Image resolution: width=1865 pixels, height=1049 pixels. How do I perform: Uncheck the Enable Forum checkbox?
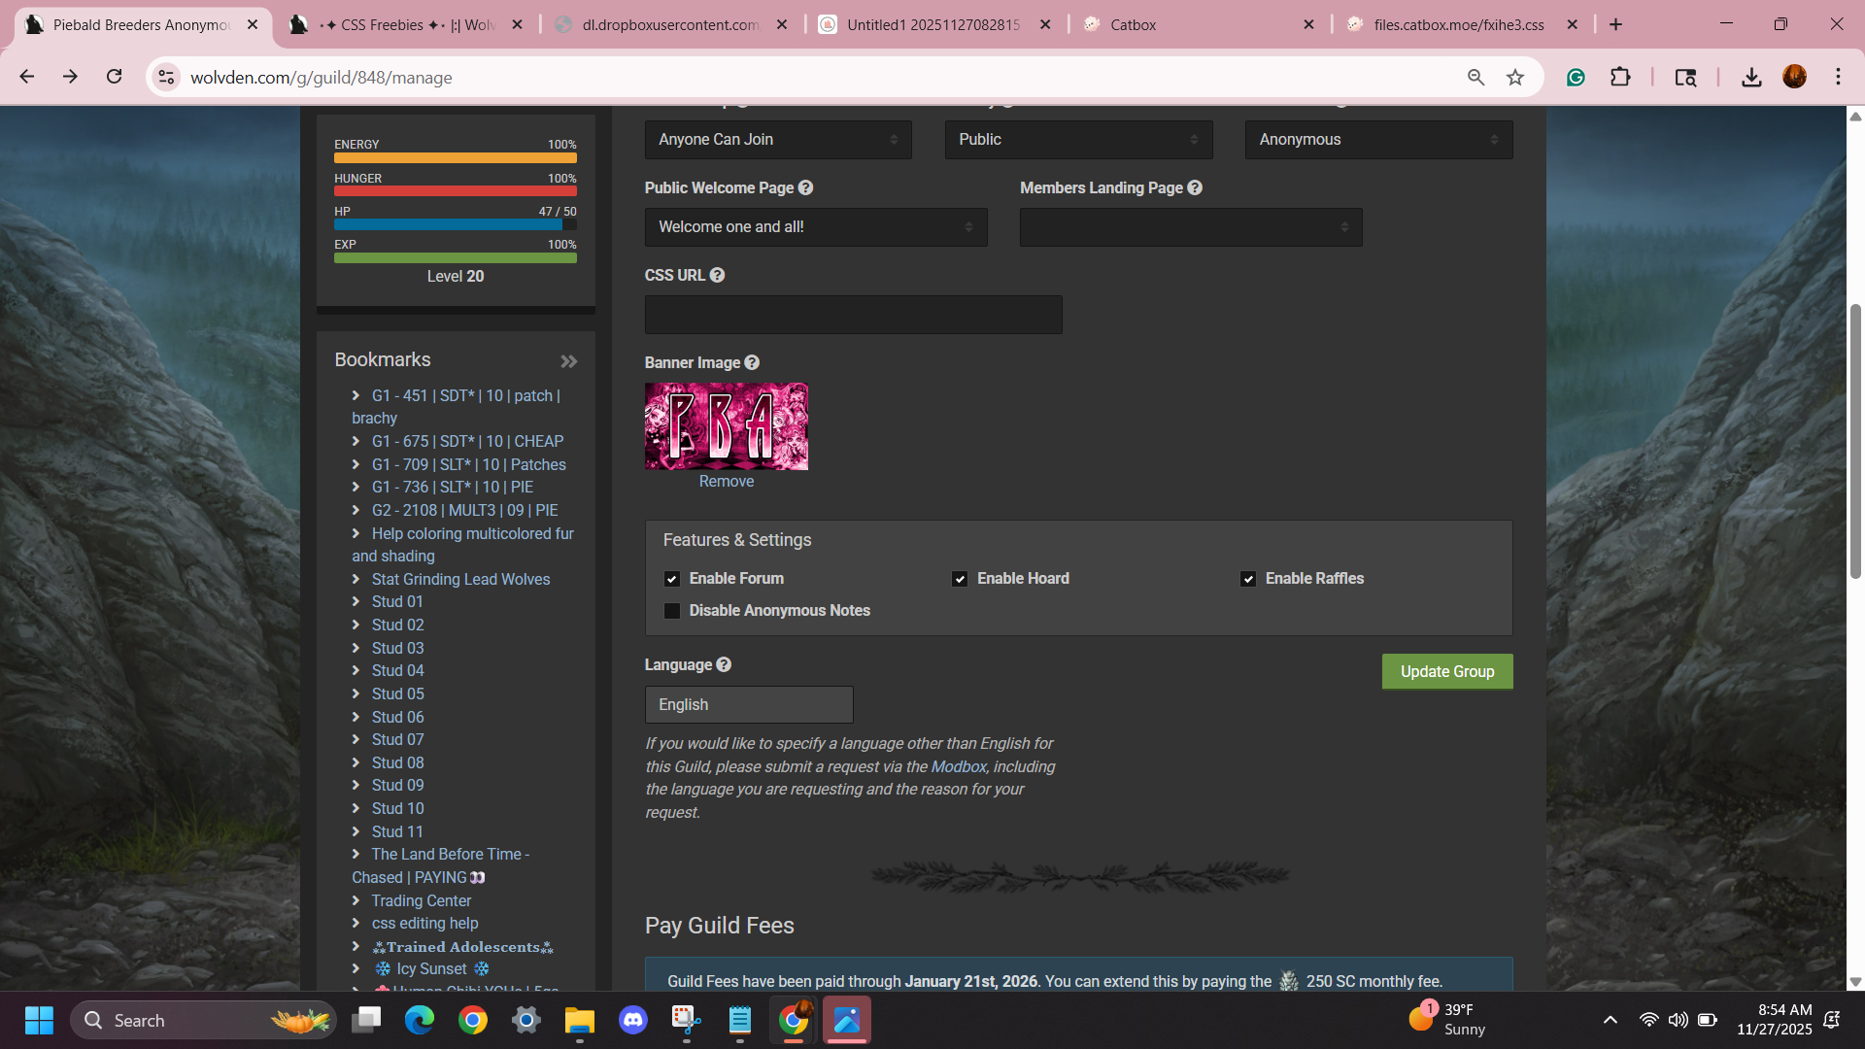click(x=672, y=579)
